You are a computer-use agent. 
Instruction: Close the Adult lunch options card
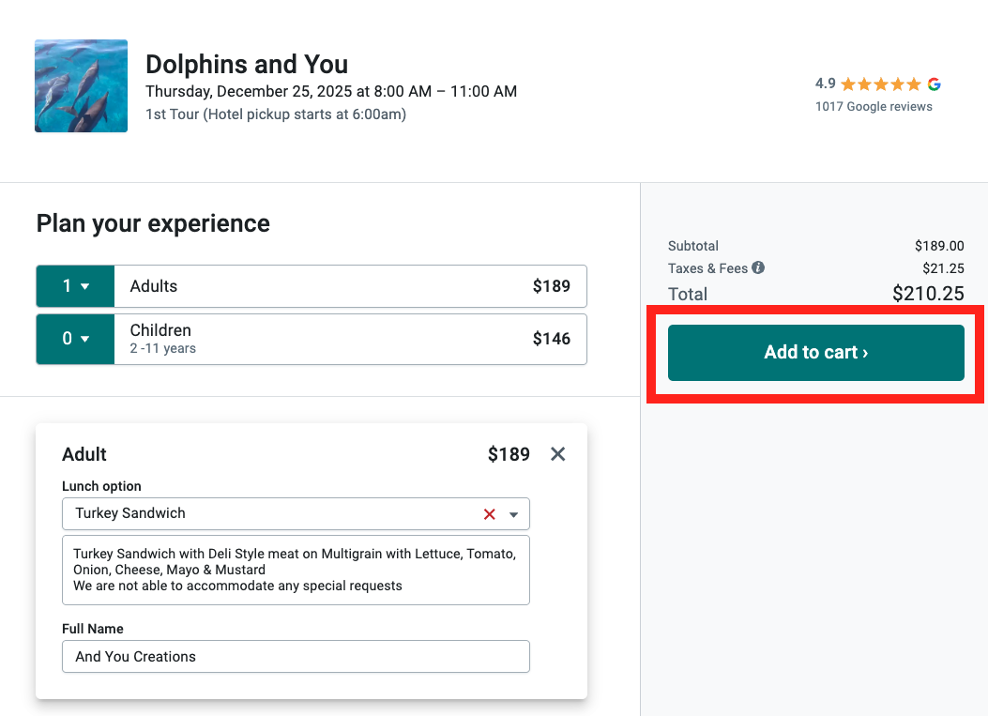click(x=557, y=453)
